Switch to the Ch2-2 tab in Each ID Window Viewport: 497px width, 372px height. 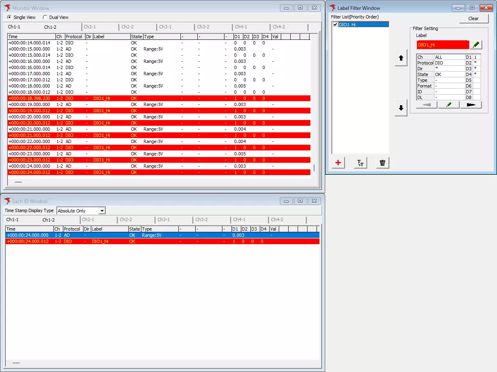[136, 220]
